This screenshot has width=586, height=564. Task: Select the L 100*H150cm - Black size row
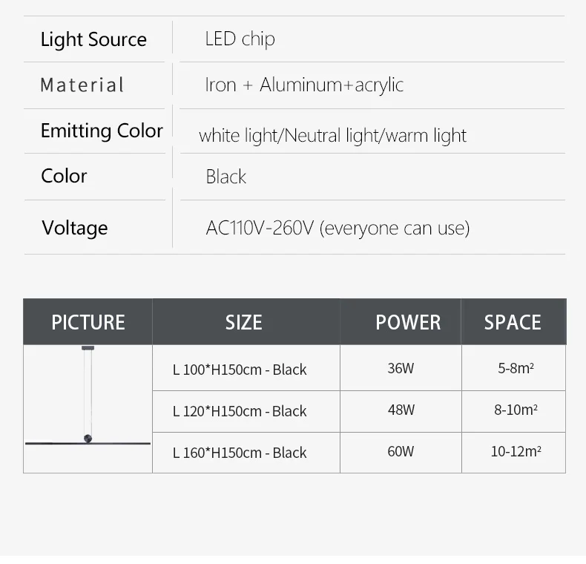click(x=240, y=370)
